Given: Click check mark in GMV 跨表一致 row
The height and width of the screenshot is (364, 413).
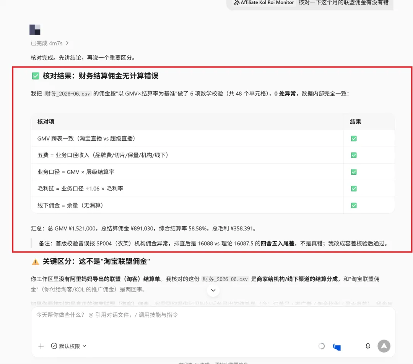Looking at the screenshot, I should [354, 139].
